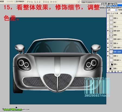Click the align top edges icon

[x=28, y=2]
